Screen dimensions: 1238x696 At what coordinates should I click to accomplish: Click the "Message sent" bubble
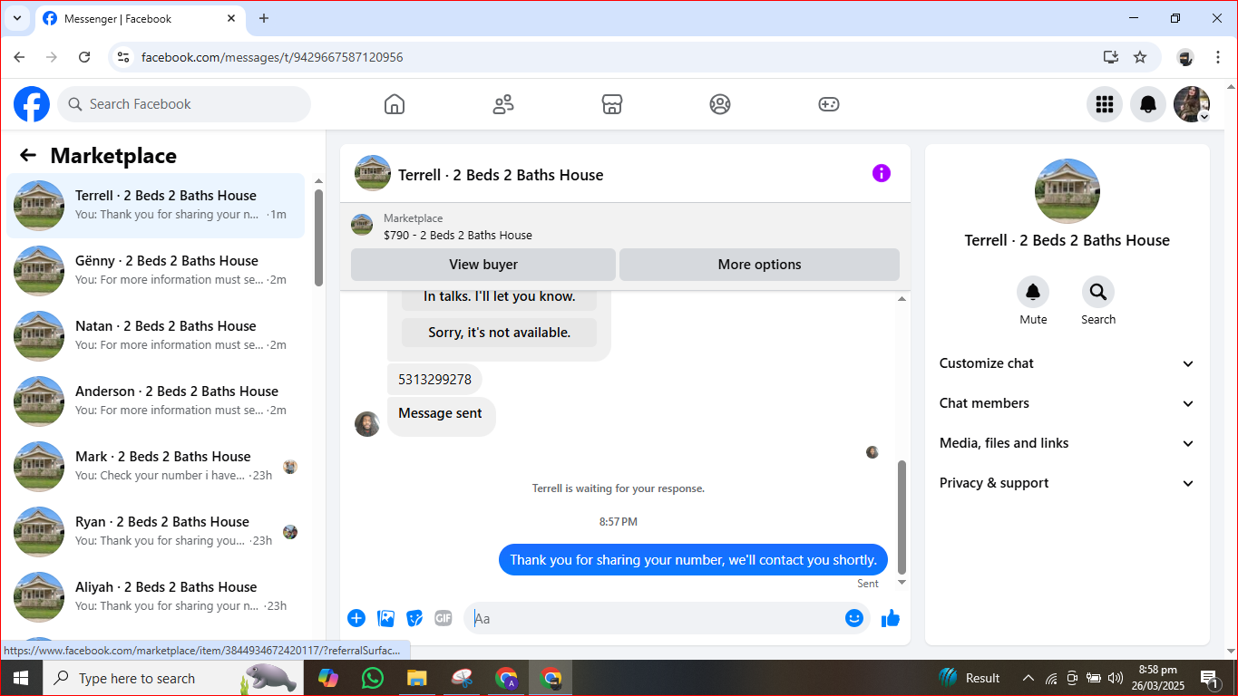[x=441, y=415]
